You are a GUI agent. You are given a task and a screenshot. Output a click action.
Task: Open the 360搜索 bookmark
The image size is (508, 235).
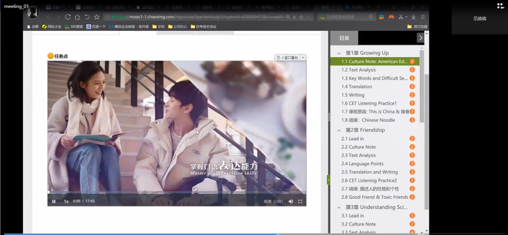click(74, 27)
